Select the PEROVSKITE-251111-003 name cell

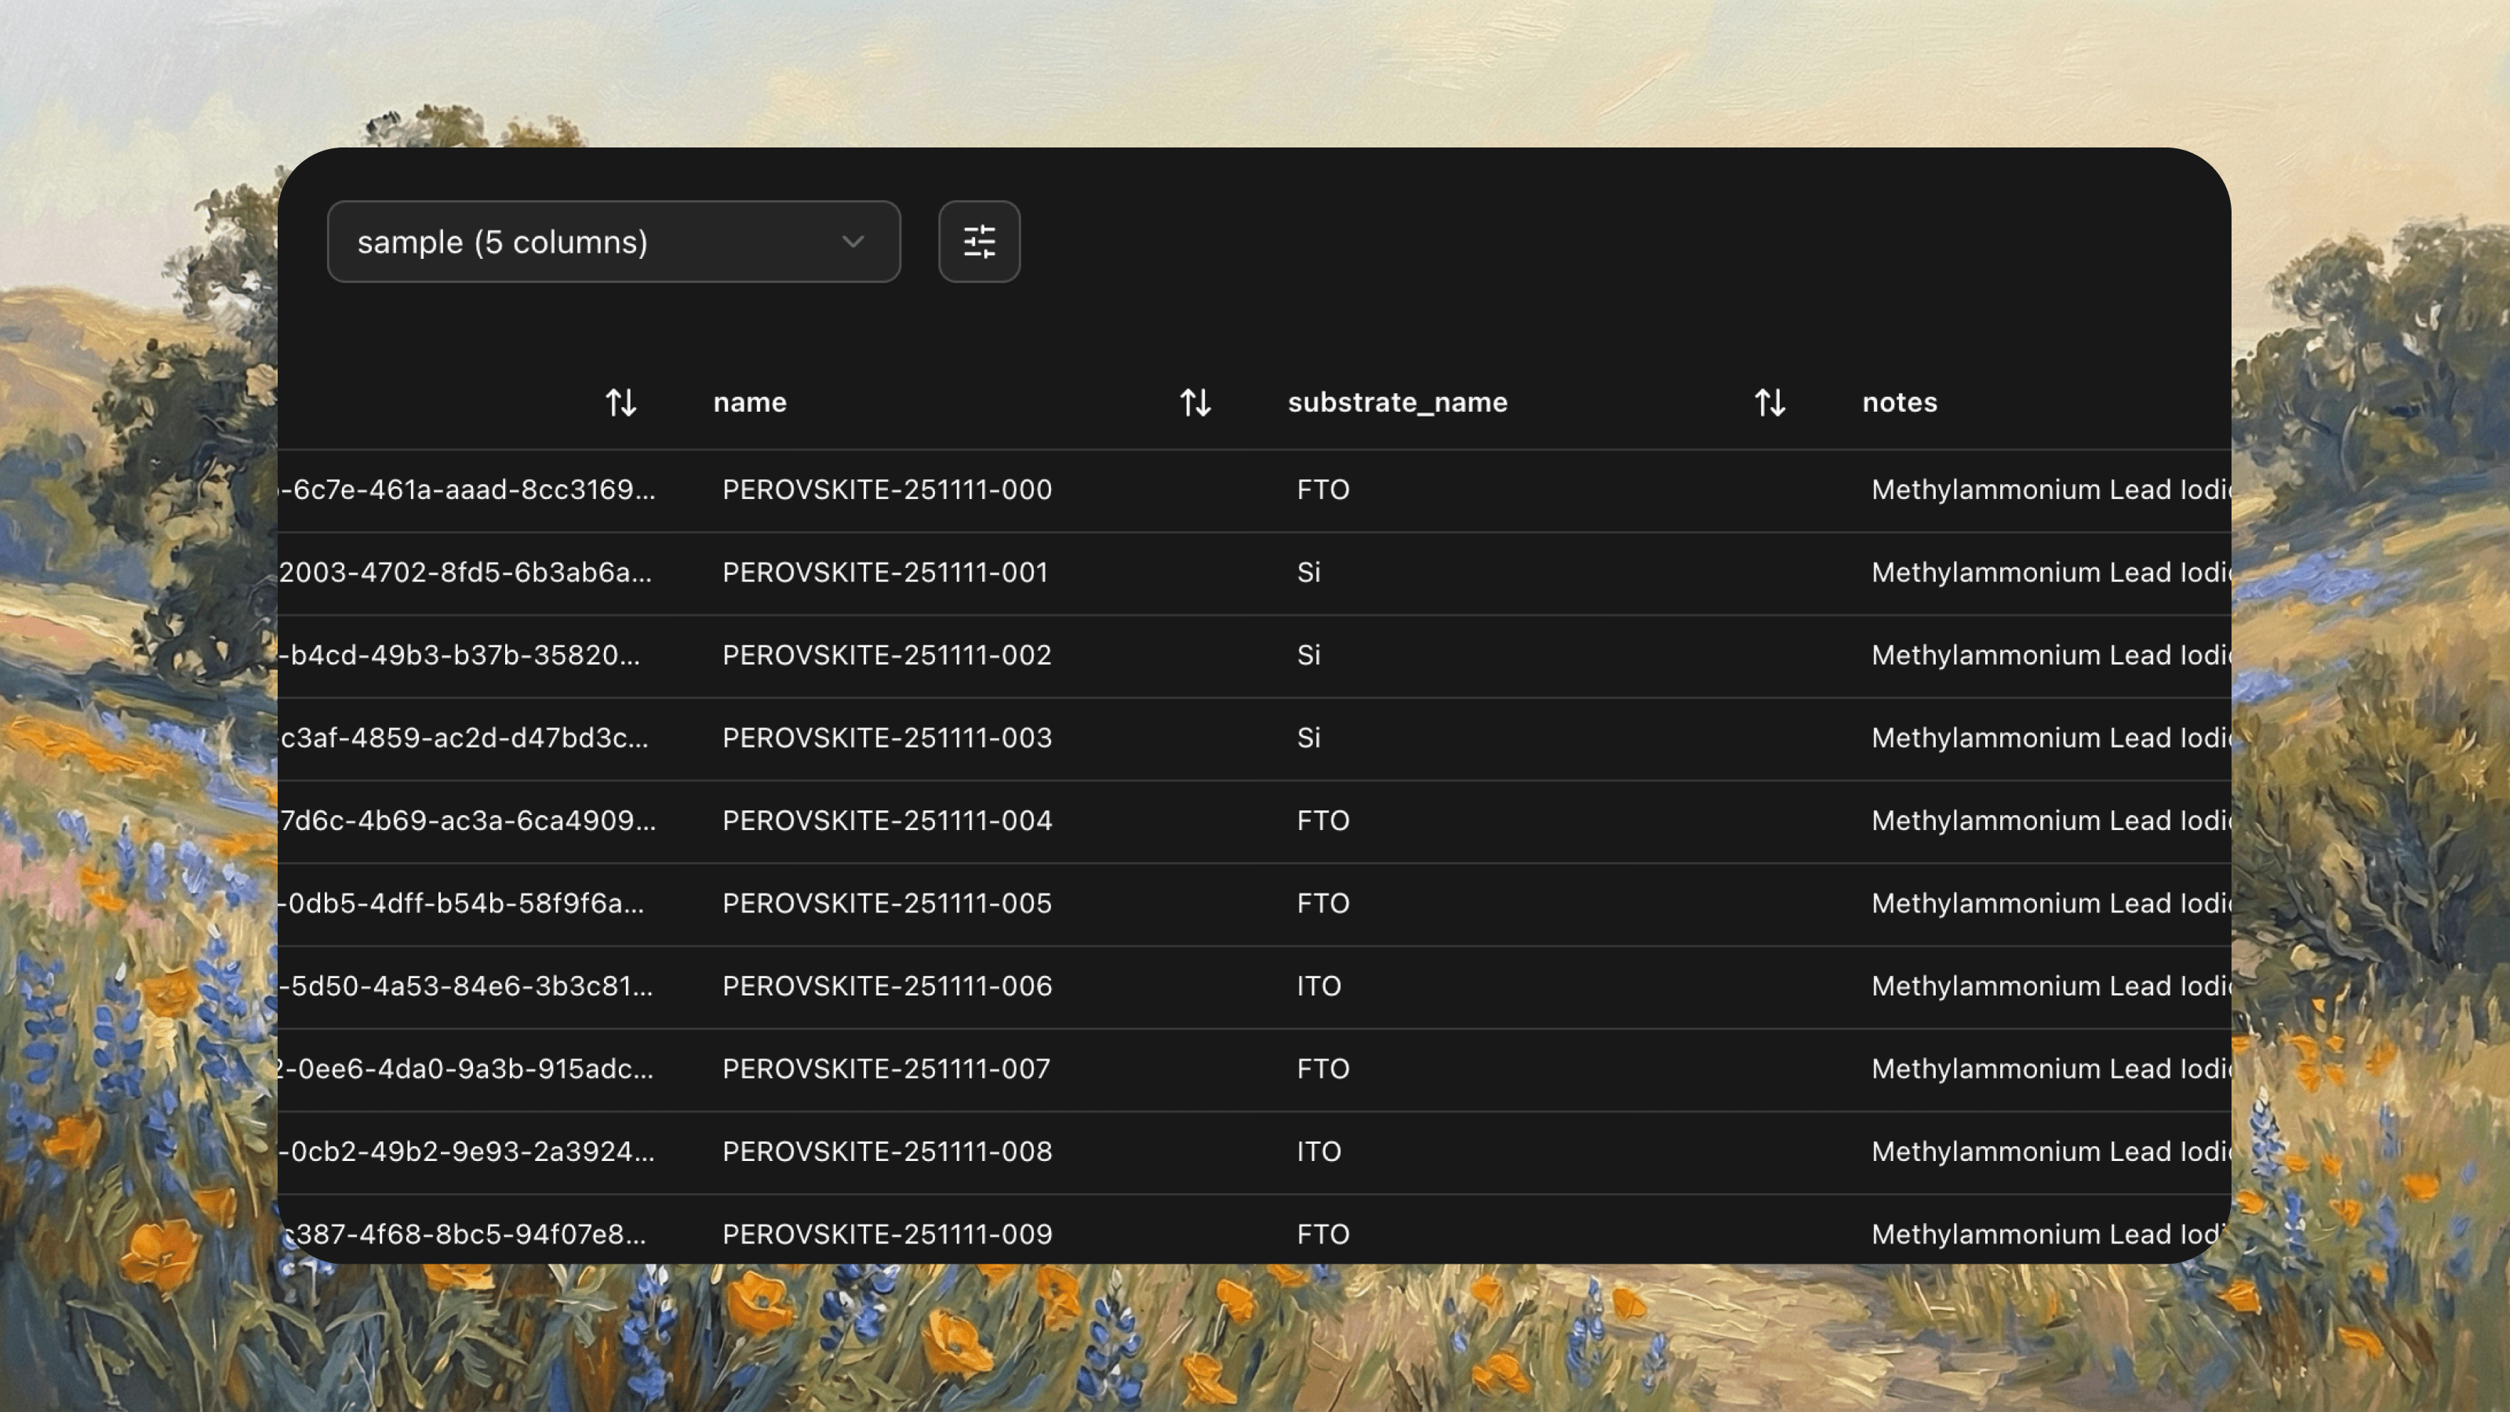click(886, 737)
